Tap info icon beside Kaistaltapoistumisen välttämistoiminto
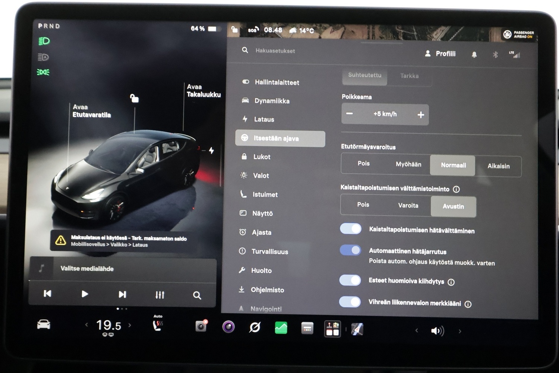The width and height of the screenshot is (559, 373). [456, 189]
